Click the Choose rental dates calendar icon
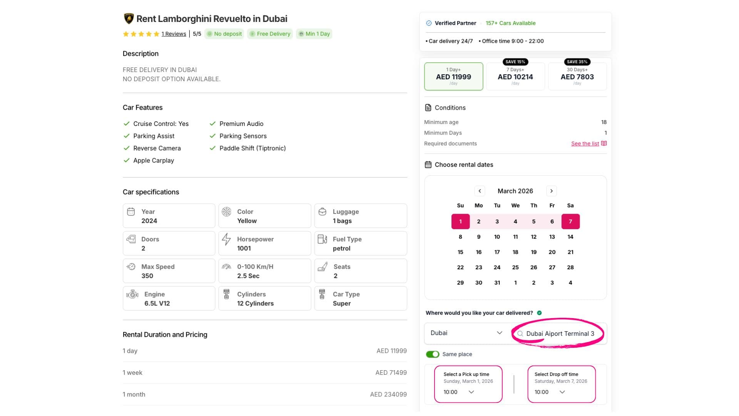The width and height of the screenshot is (739, 416). tap(428, 165)
